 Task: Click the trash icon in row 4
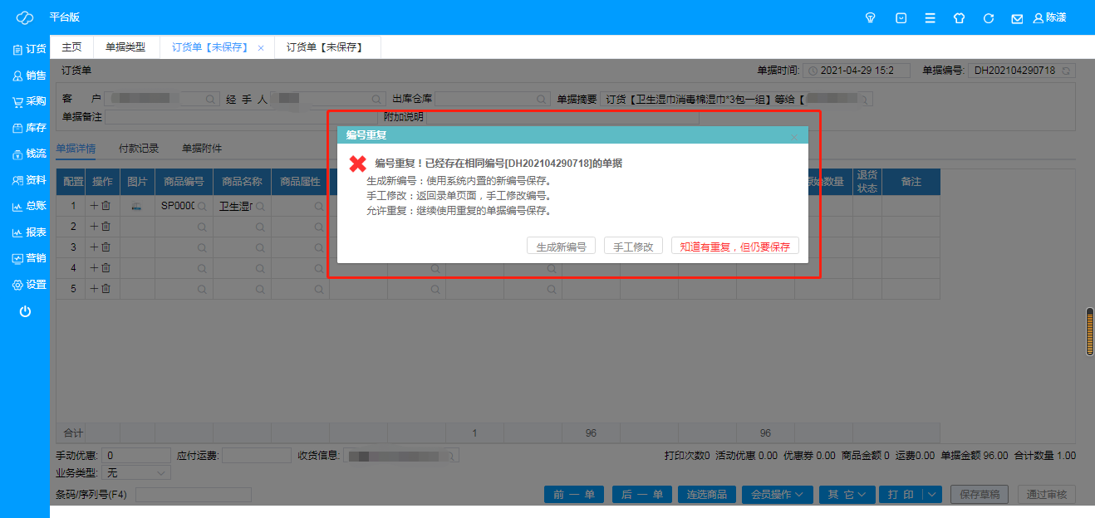pyautogui.click(x=106, y=267)
